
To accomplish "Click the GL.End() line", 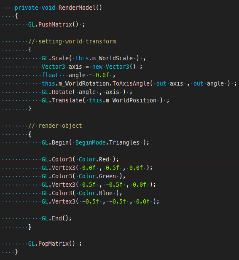I will pyautogui.click(x=56, y=218).
